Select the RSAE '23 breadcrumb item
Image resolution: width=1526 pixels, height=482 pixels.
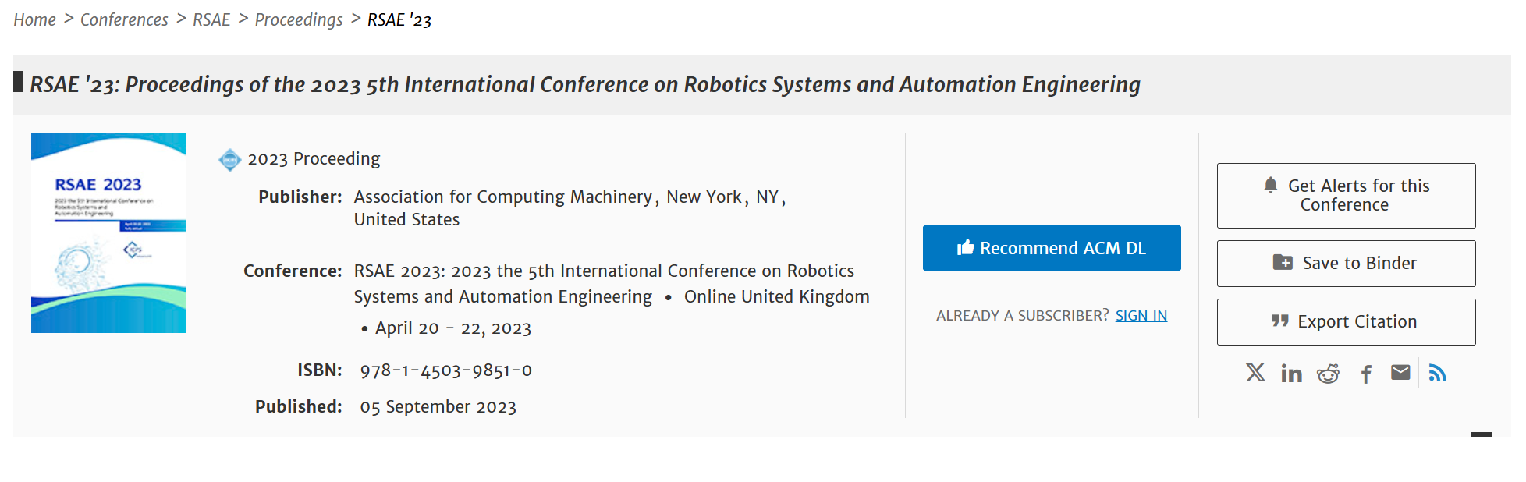(x=399, y=20)
